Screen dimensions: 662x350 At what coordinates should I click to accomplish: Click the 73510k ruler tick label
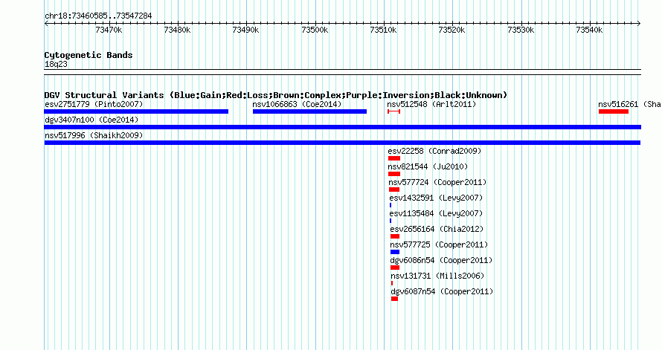pyautogui.click(x=383, y=30)
